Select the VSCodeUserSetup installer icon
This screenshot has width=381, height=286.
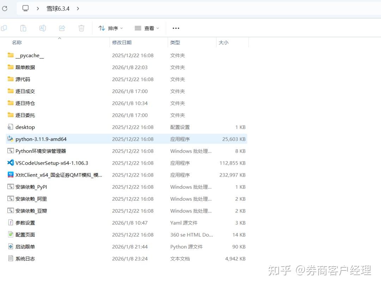[11, 163]
